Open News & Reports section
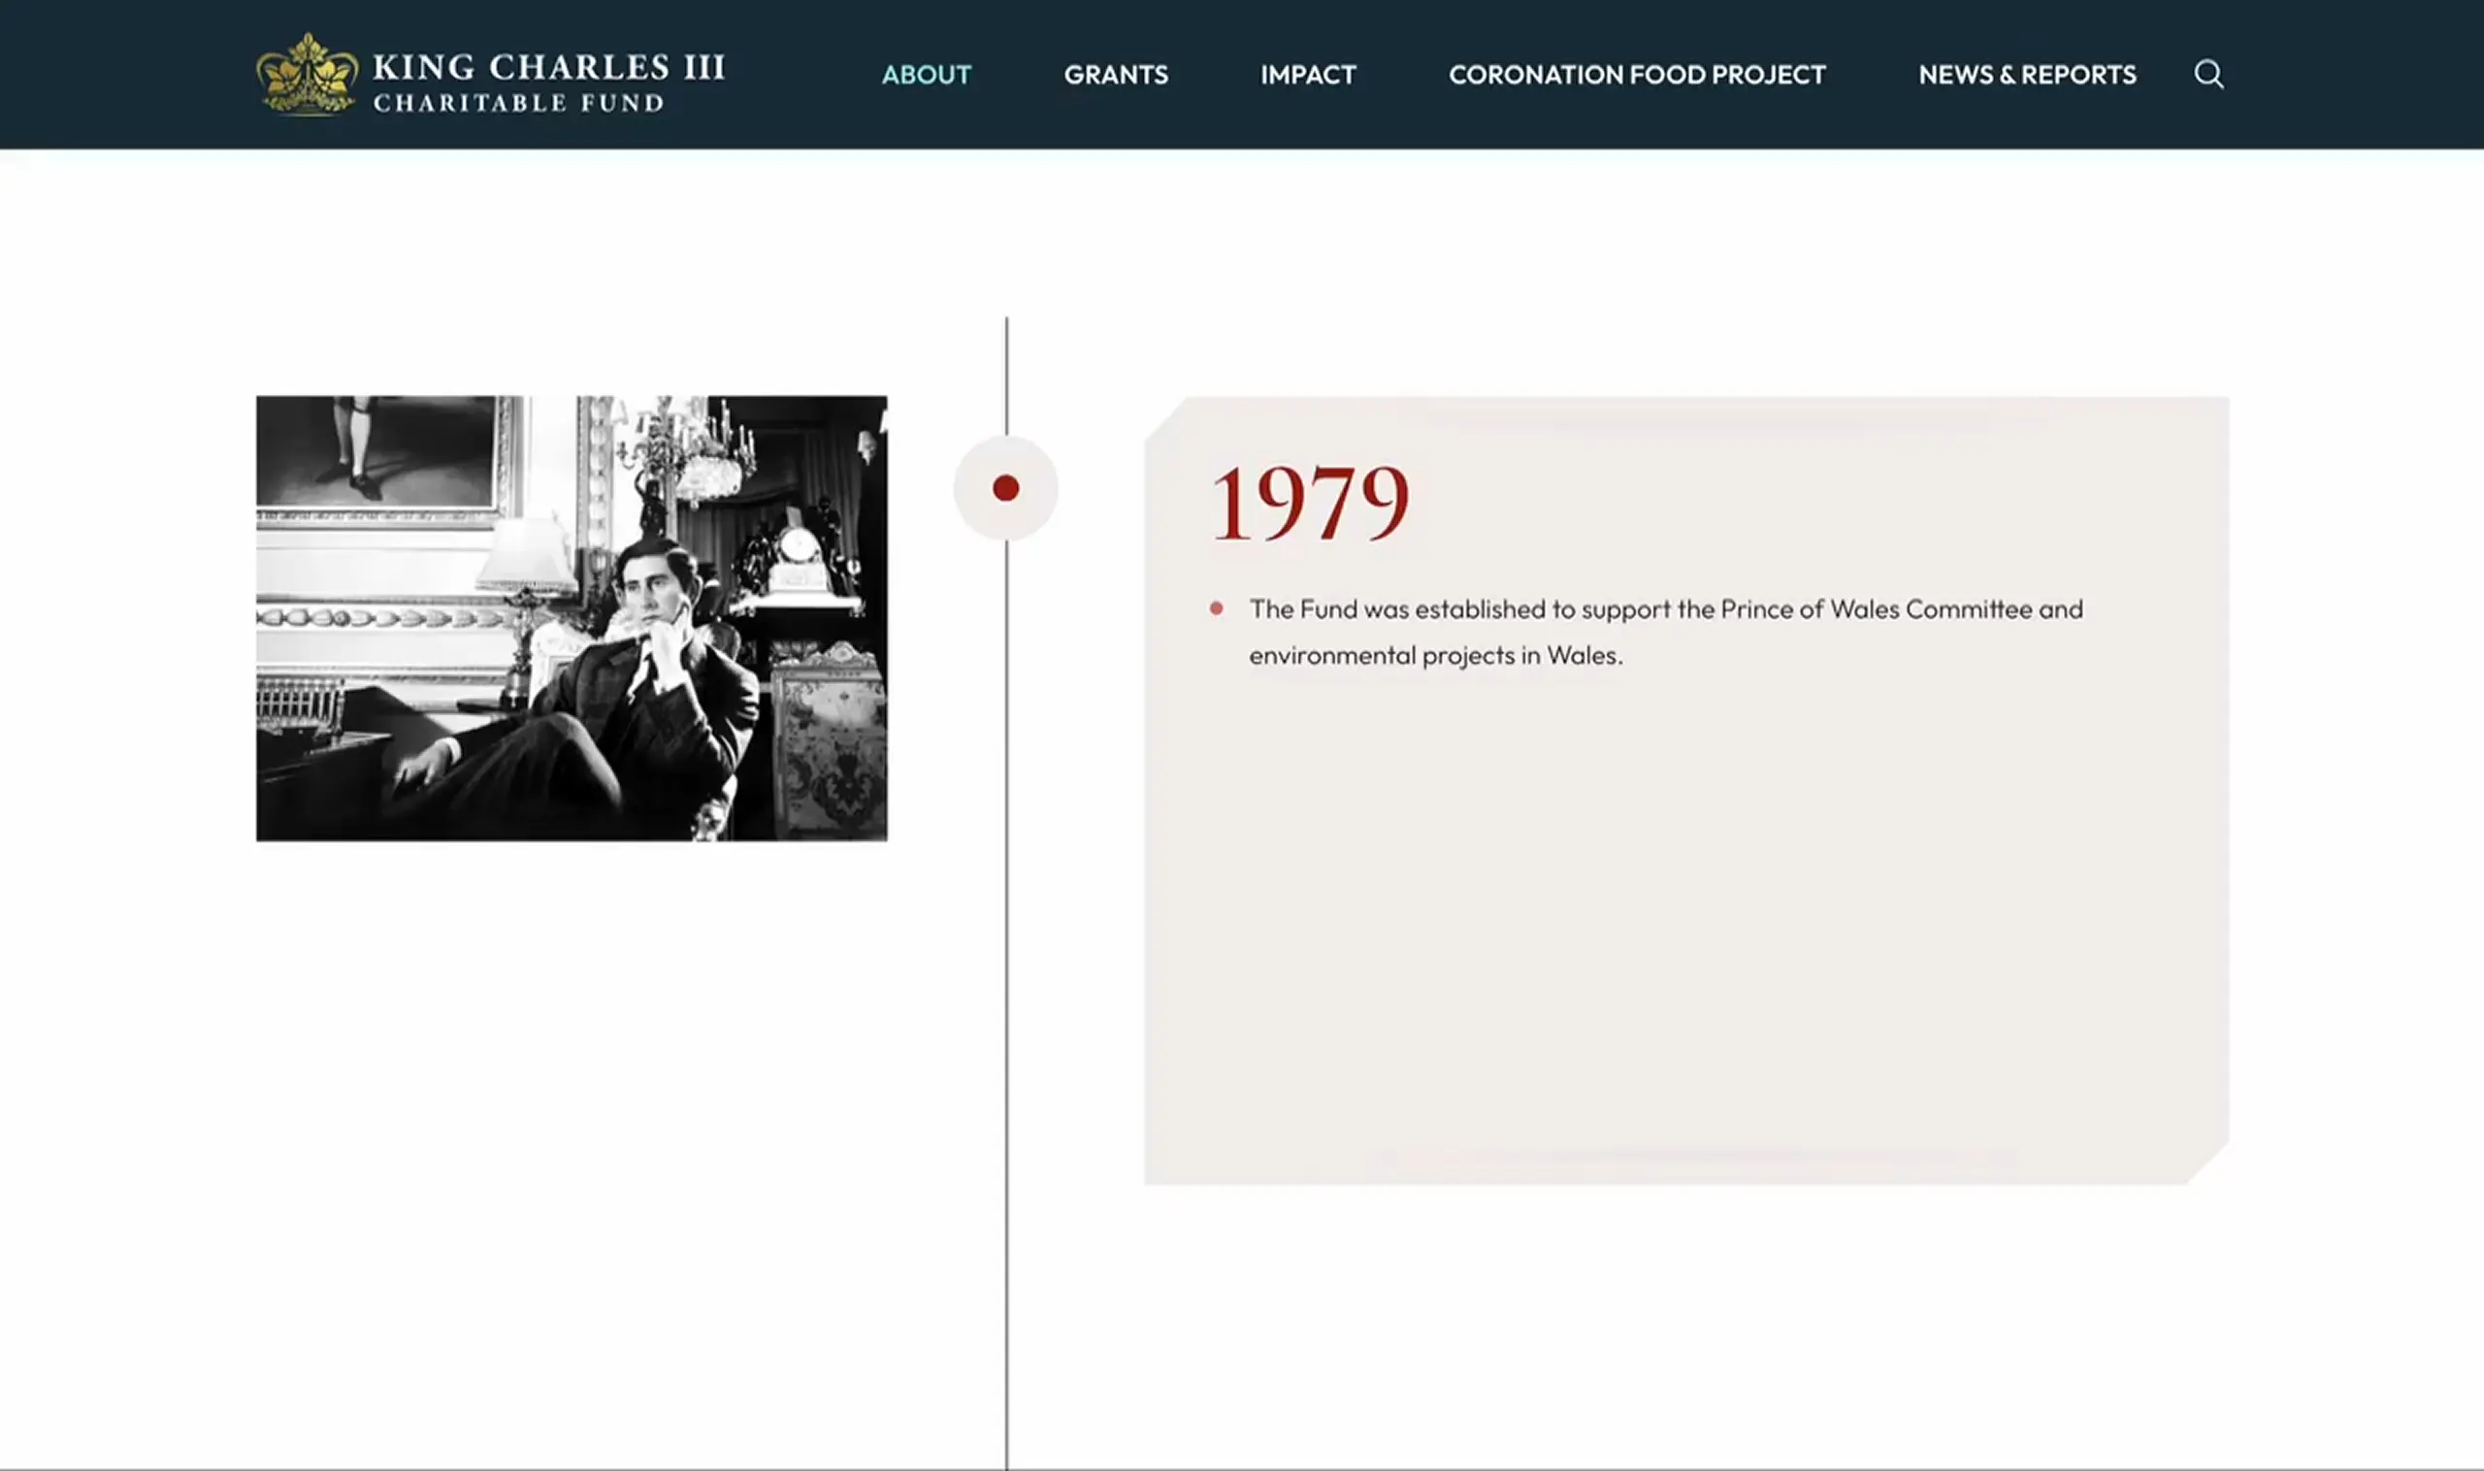The image size is (2484, 1471). (x=2027, y=74)
